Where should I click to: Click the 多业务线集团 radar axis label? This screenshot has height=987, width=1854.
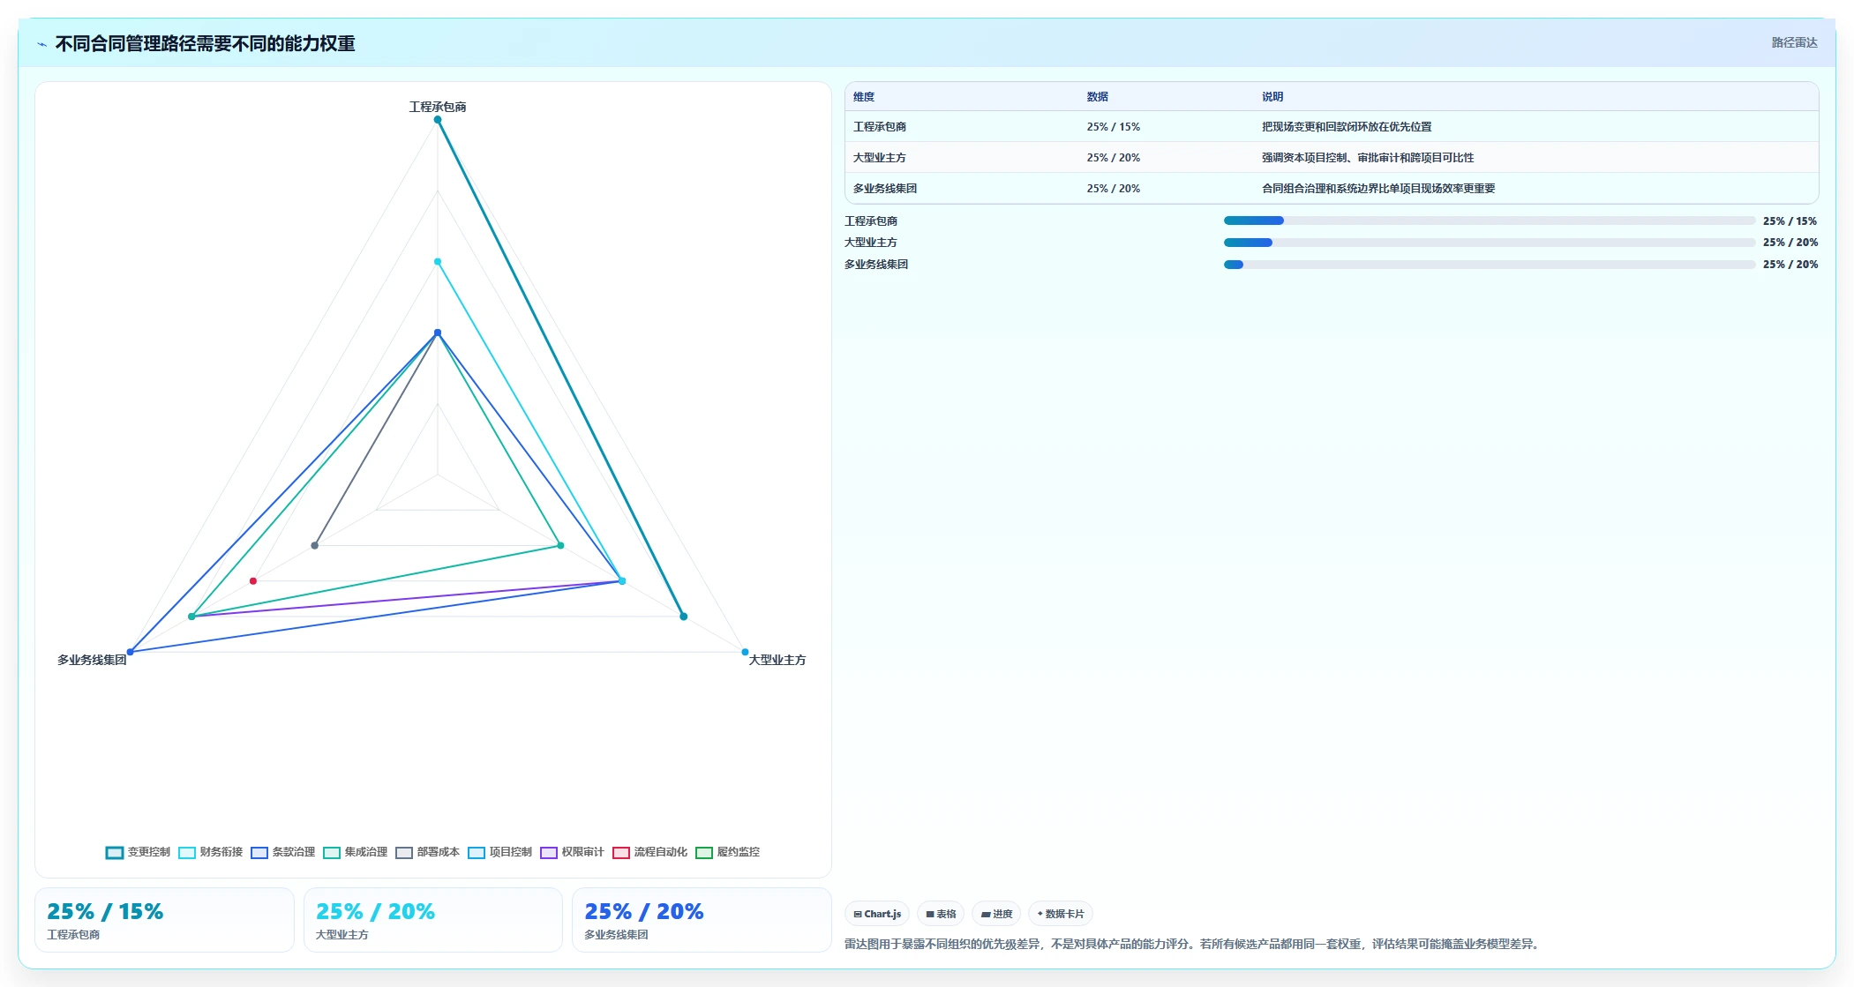click(92, 660)
